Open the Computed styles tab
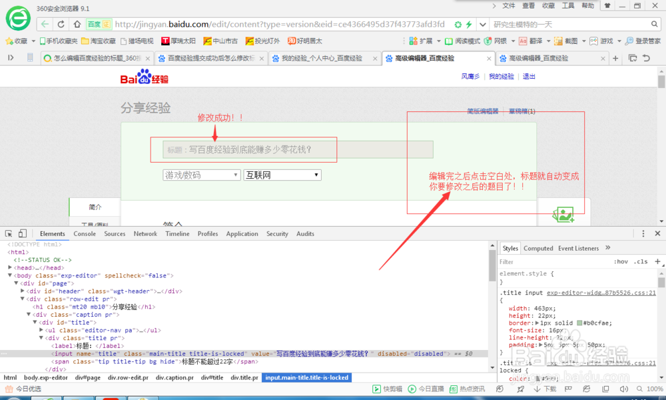Image resolution: width=666 pixels, height=400 pixels. pos(538,248)
